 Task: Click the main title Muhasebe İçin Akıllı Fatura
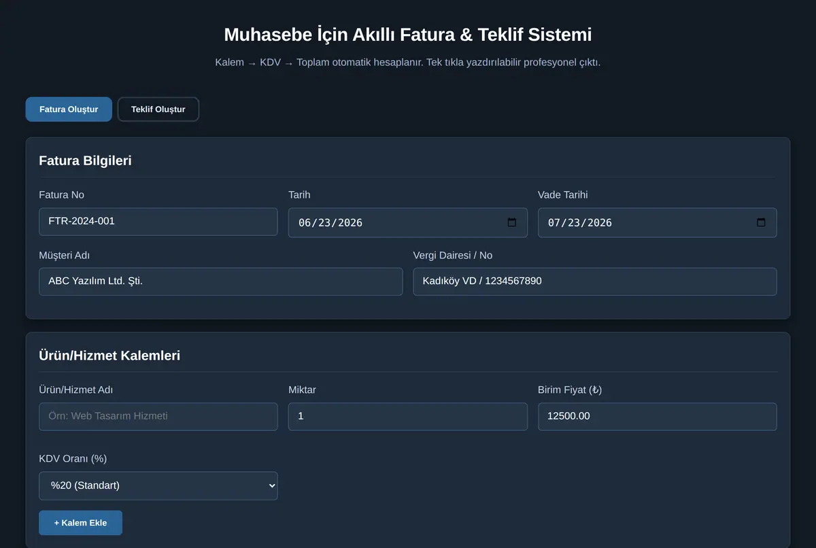coord(408,35)
